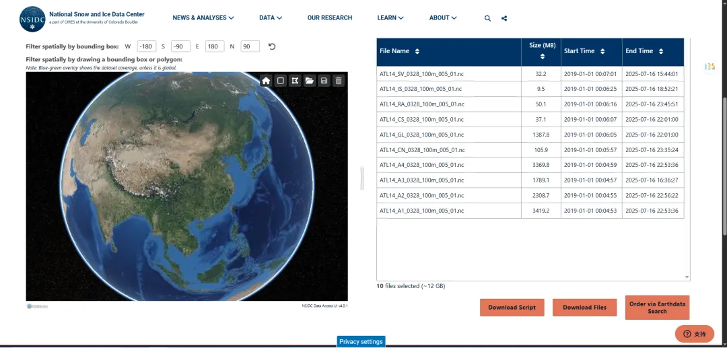The height and width of the screenshot is (348, 727).
Task: Select file ATL14_A3_0328_100m_005_01.nc
Action: [x=421, y=180]
